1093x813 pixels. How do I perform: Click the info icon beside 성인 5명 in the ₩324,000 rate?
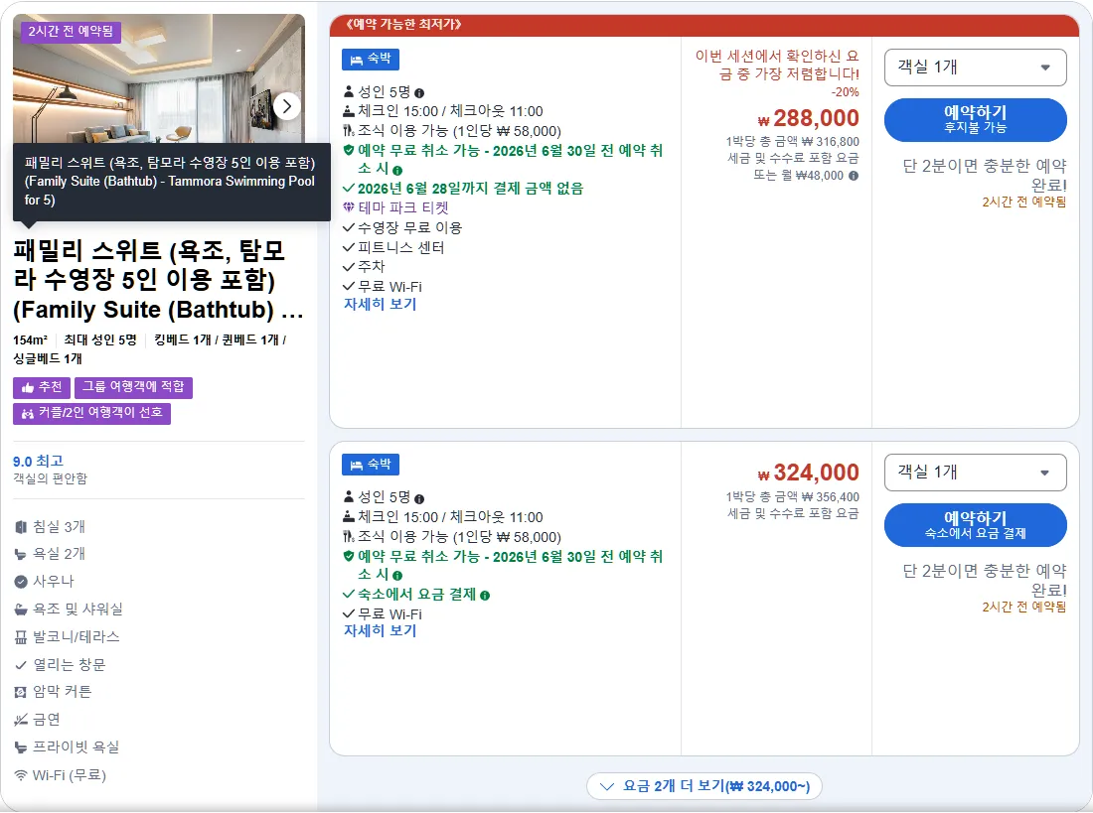[x=419, y=498]
